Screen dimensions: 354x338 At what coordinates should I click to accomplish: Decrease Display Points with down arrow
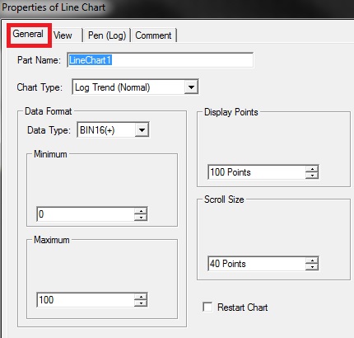[312, 176]
